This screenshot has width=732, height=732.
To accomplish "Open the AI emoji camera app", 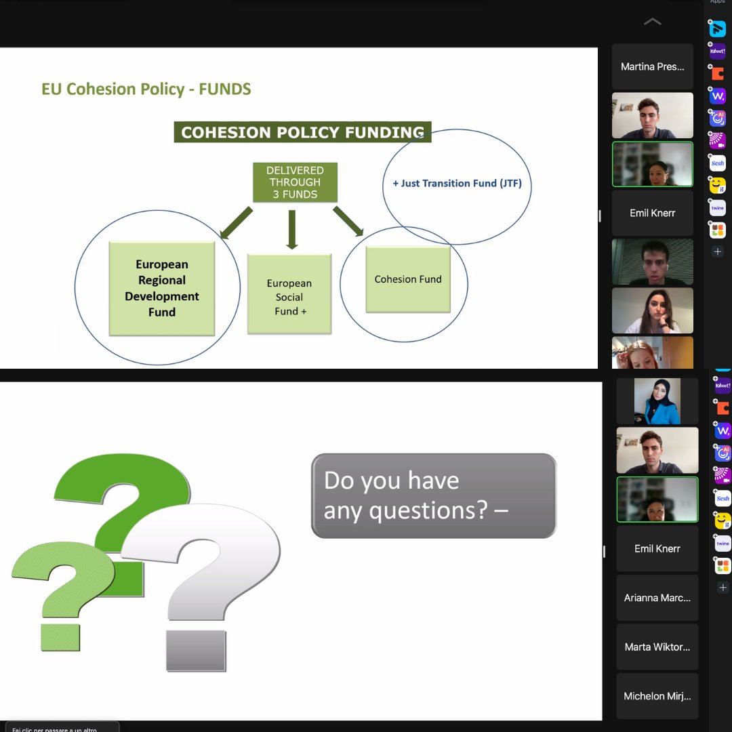I will pyautogui.click(x=717, y=117).
